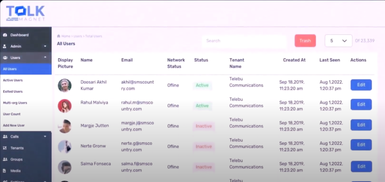Open Active Users submenu item

tap(13, 80)
